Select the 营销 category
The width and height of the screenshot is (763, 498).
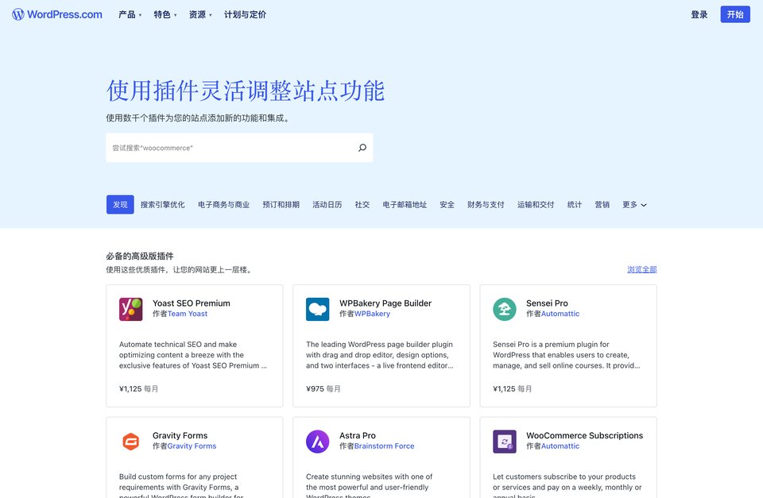click(x=602, y=205)
